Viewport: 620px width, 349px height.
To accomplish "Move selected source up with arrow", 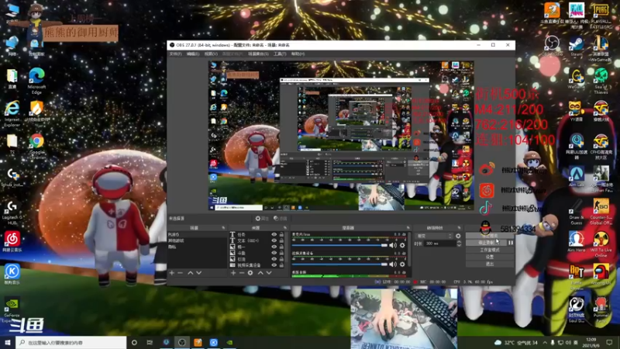I will coord(260,273).
